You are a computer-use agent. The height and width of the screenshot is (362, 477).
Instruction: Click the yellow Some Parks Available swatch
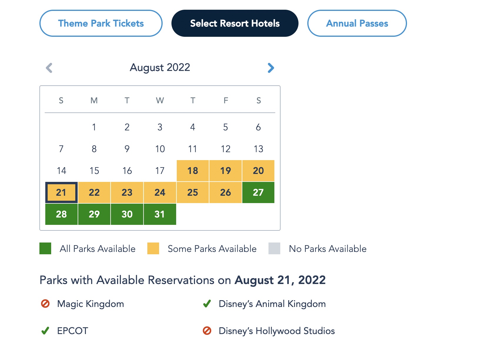click(x=153, y=248)
